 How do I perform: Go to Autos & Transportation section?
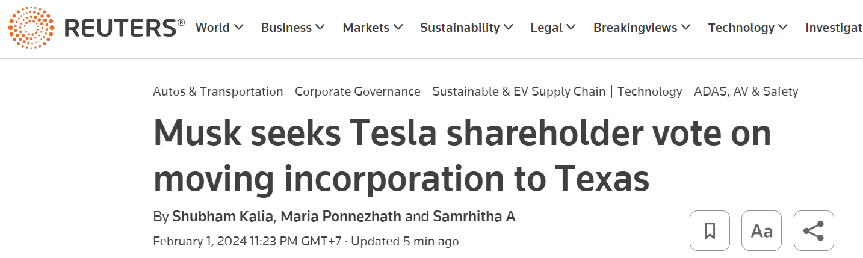218,91
